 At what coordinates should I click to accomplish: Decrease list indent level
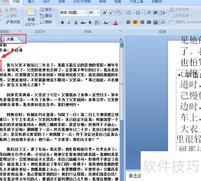click(149, 13)
